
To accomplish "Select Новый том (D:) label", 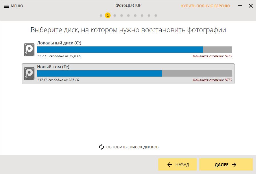I will 53,67.
